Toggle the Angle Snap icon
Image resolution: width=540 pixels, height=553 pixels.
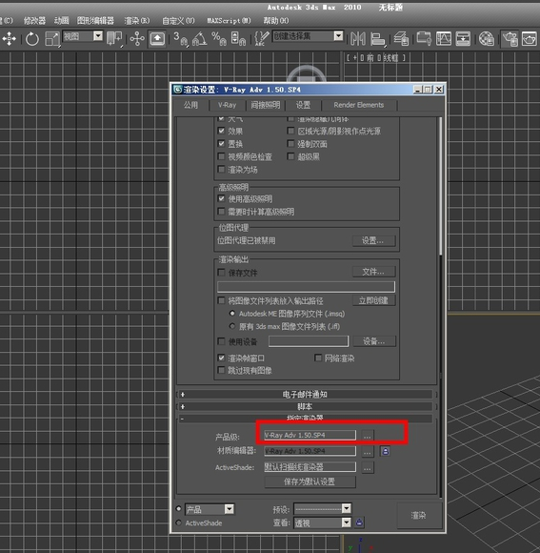coord(199,39)
